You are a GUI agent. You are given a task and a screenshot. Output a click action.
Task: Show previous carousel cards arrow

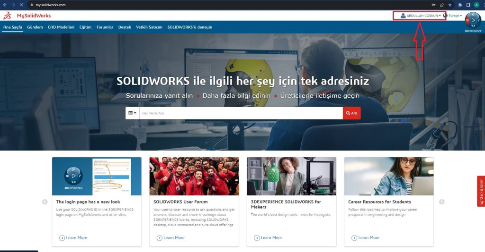click(45, 202)
